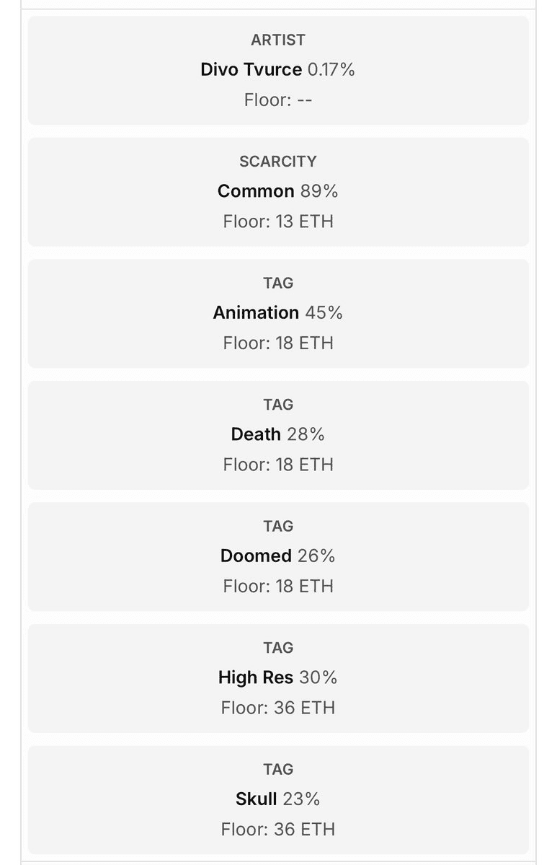This screenshot has height=865, width=557.
Task: Select the High Res tag card
Action: (278, 679)
